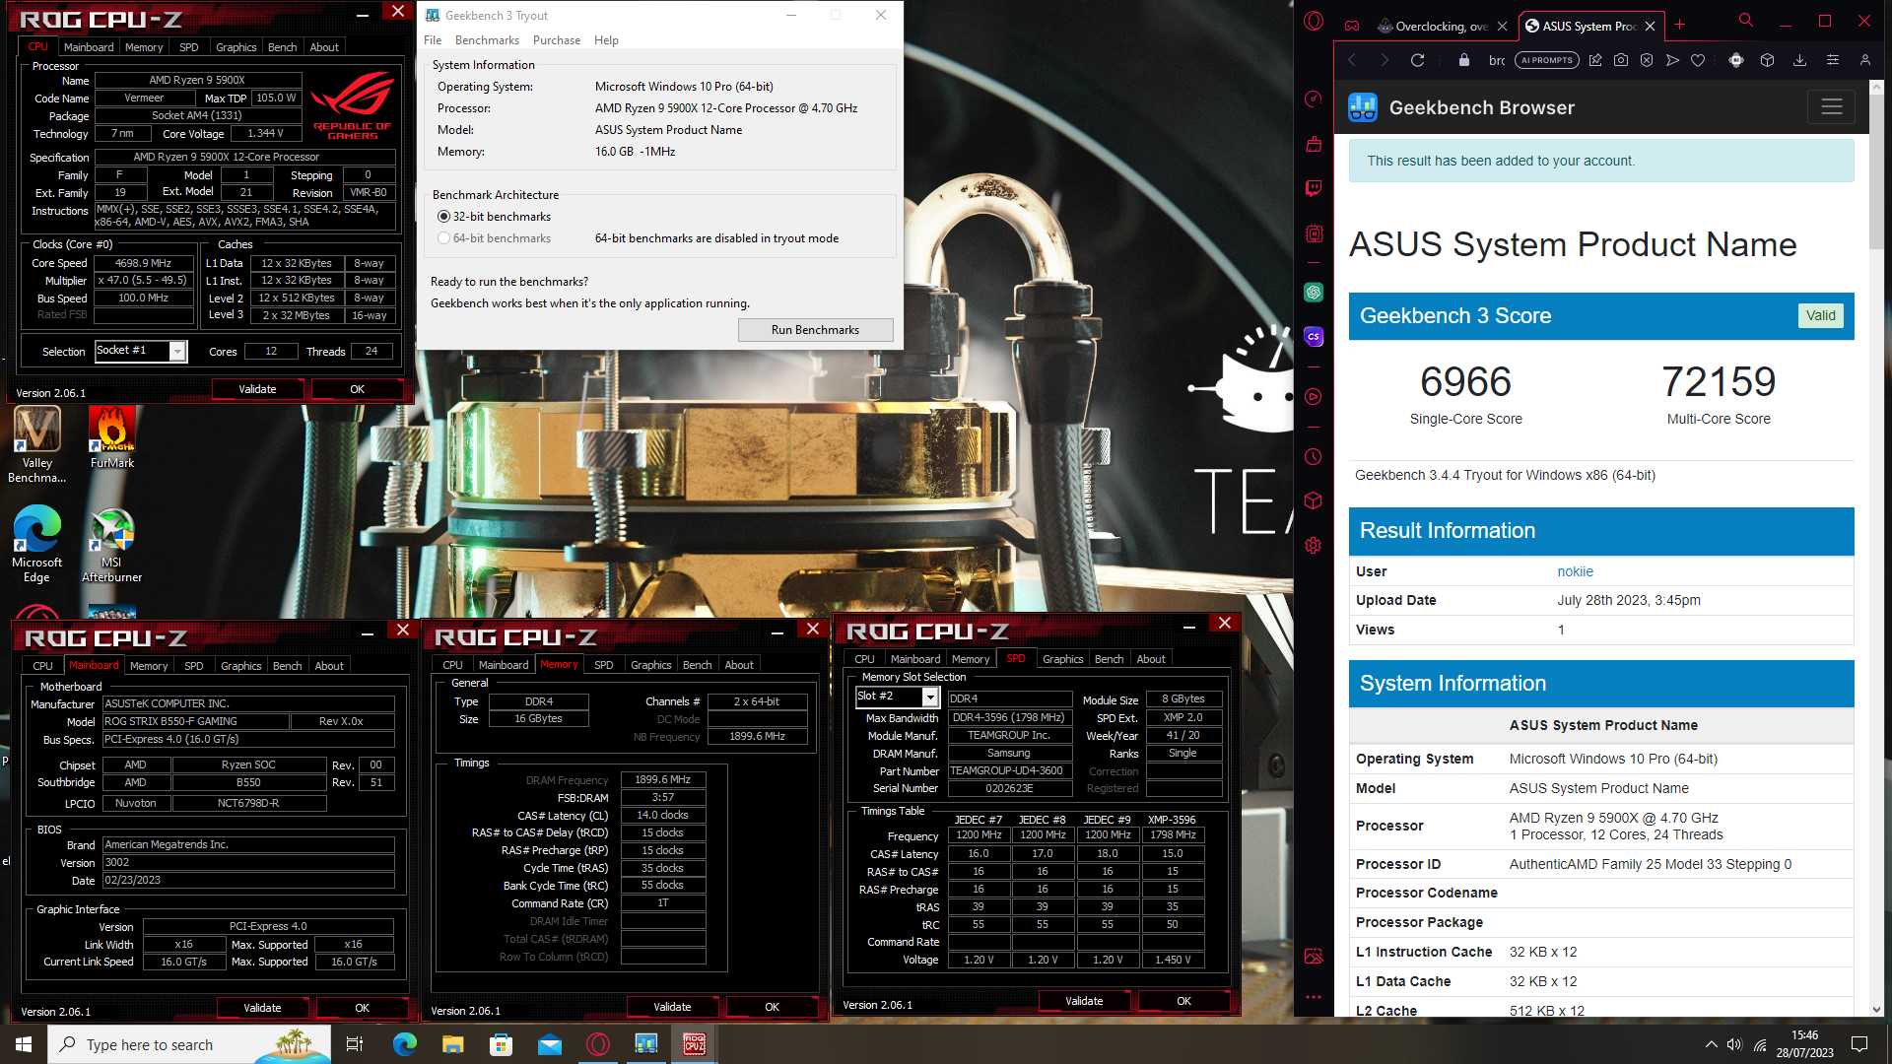Open the ad blocker shield icon
The image size is (1892, 1064).
point(1647,60)
